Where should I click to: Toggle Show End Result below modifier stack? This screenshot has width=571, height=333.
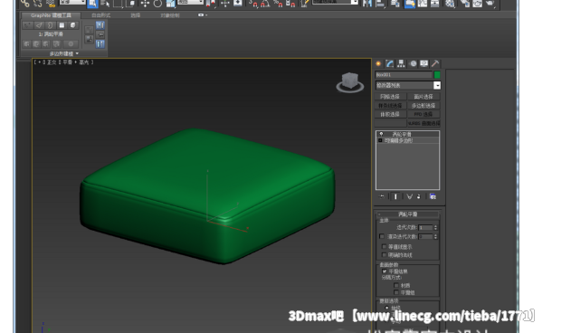click(395, 196)
